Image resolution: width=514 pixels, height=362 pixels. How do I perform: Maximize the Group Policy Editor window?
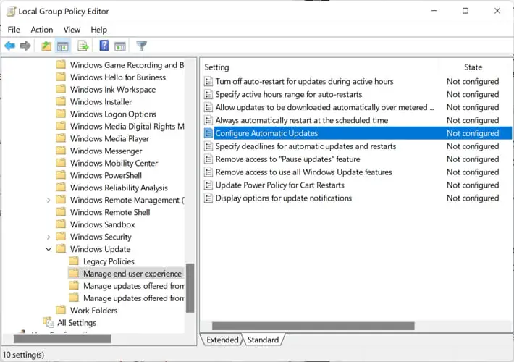(465, 11)
